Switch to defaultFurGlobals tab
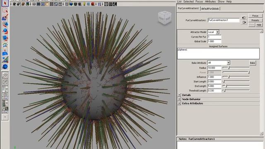The height and width of the screenshot is (149, 265). pyautogui.click(x=210, y=9)
